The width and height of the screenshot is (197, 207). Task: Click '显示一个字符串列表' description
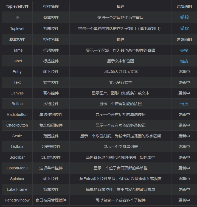120,147
